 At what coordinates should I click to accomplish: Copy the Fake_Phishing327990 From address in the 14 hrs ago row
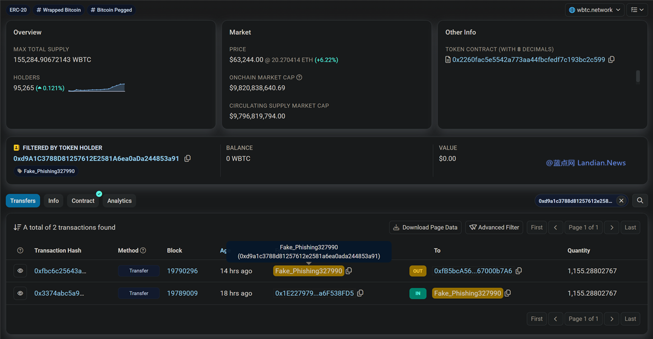coord(349,271)
